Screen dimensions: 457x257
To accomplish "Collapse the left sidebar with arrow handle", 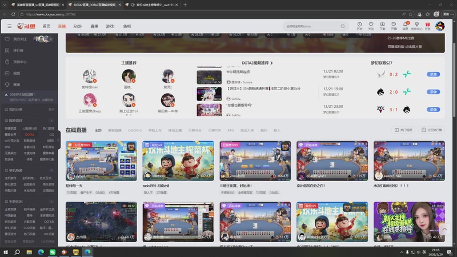I will (x=58, y=140).
